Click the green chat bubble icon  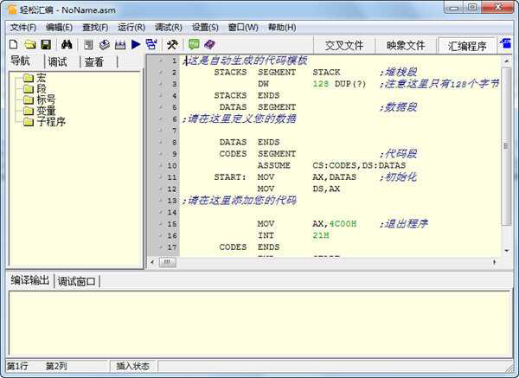pyautogui.click(x=194, y=44)
